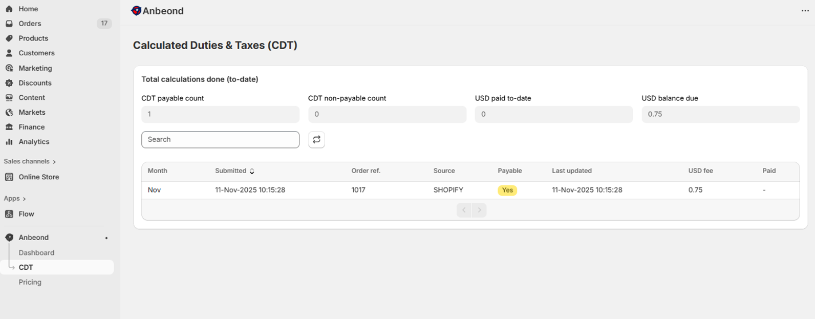The width and height of the screenshot is (815, 319).
Task: Open the Anbeond Dashboard page
Action: [36, 253]
